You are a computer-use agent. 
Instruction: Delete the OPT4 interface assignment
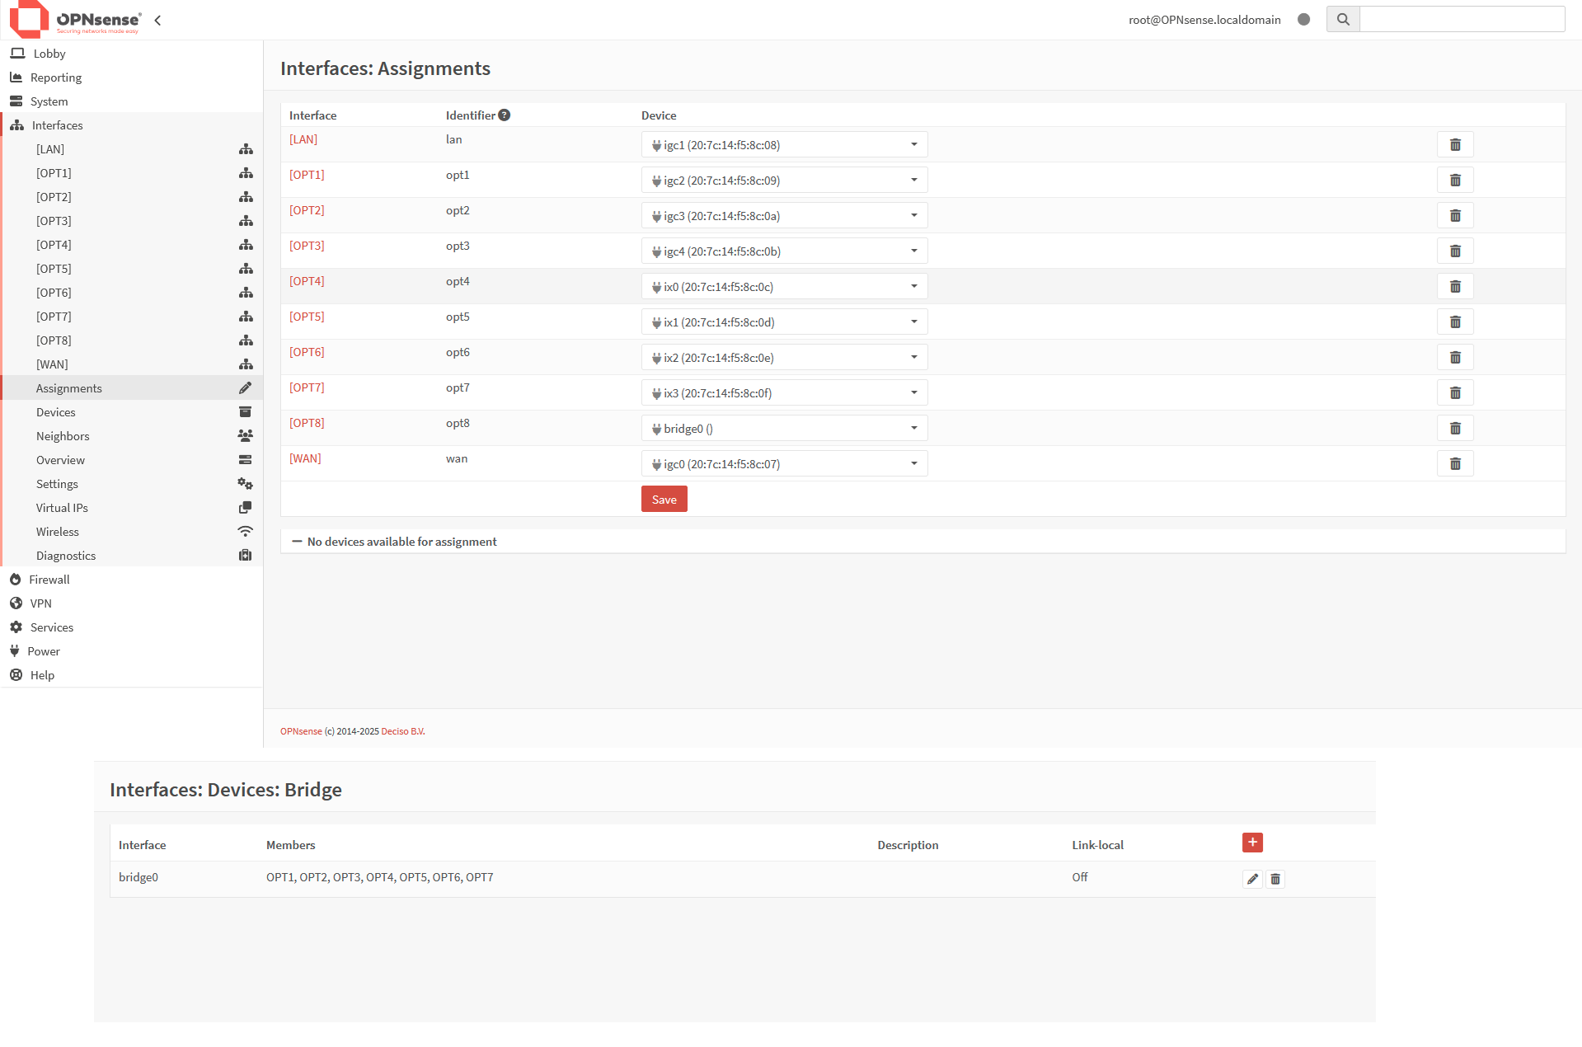click(x=1455, y=287)
